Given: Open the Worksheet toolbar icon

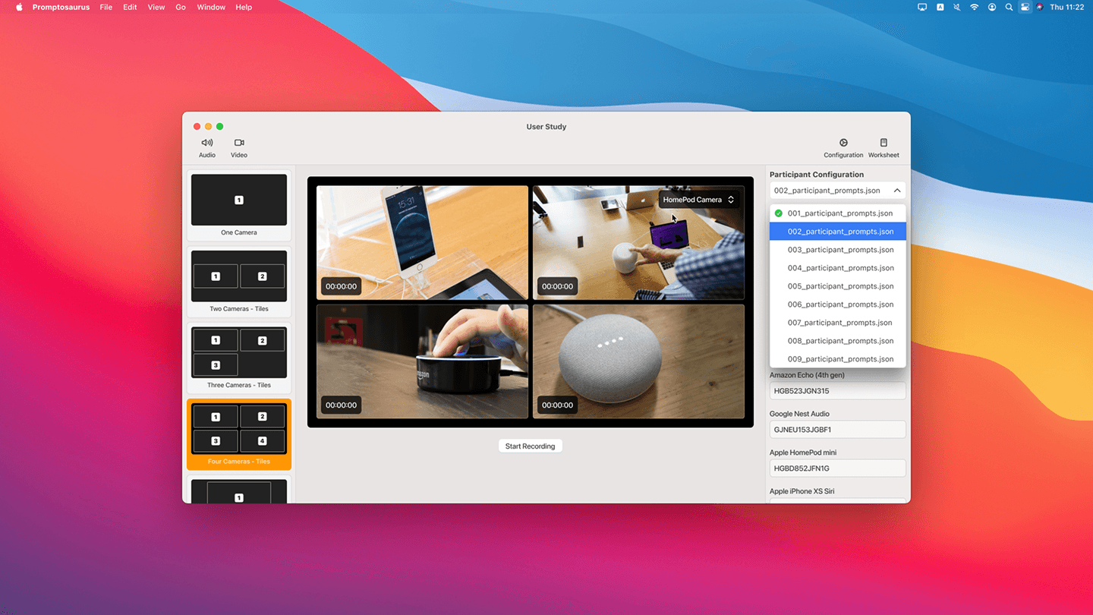Looking at the screenshot, I should pyautogui.click(x=884, y=148).
